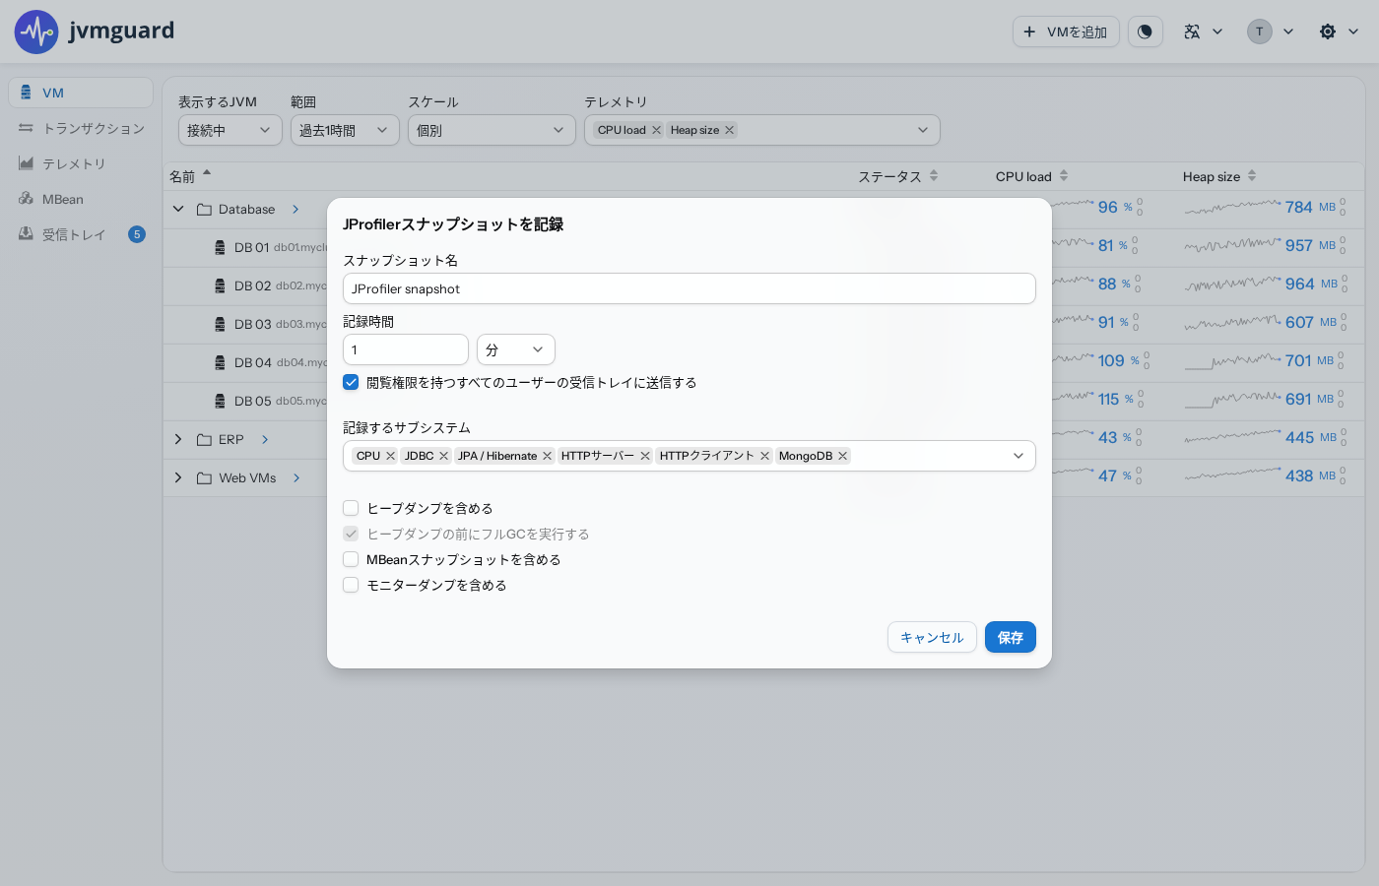This screenshot has width=1379, height=886.
Task: Click the キャンセル button
Action: pyautogui.click(x=932, y=637)
